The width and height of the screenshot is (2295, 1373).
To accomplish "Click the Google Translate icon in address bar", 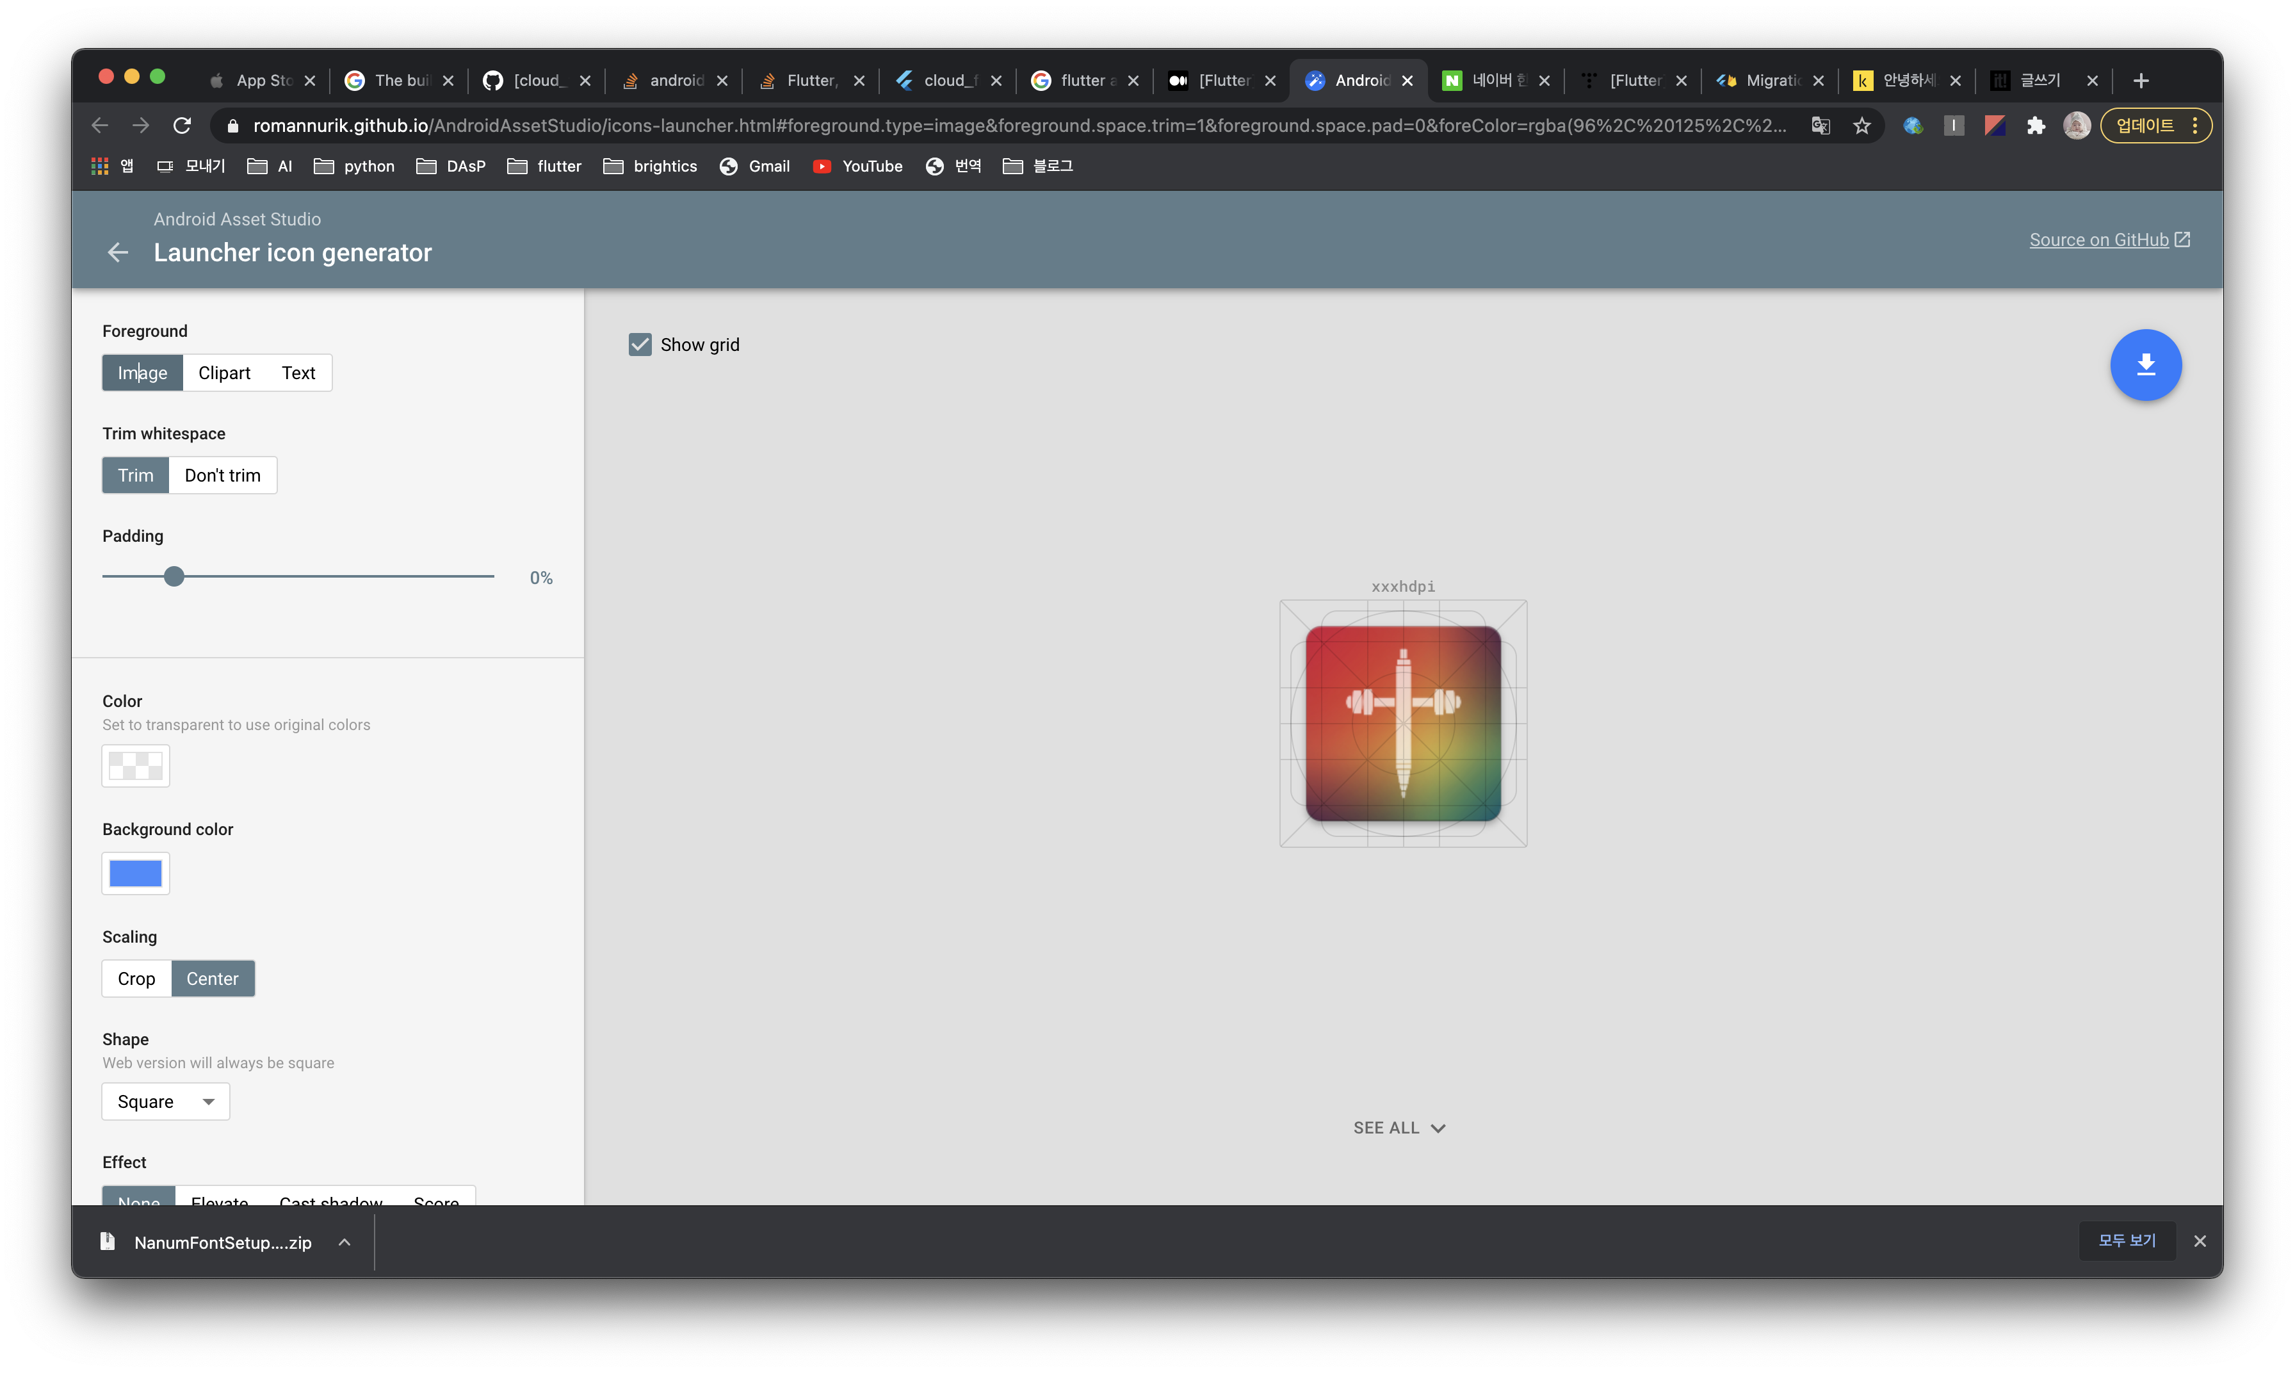I will (x=1819, y=126).
